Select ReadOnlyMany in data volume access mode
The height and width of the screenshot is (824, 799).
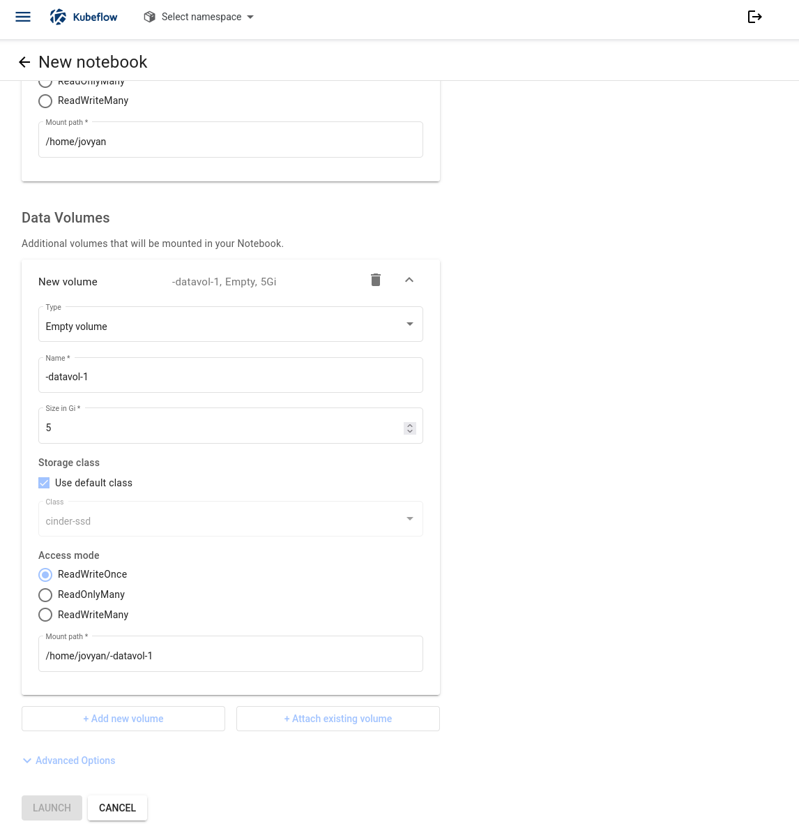46,595
